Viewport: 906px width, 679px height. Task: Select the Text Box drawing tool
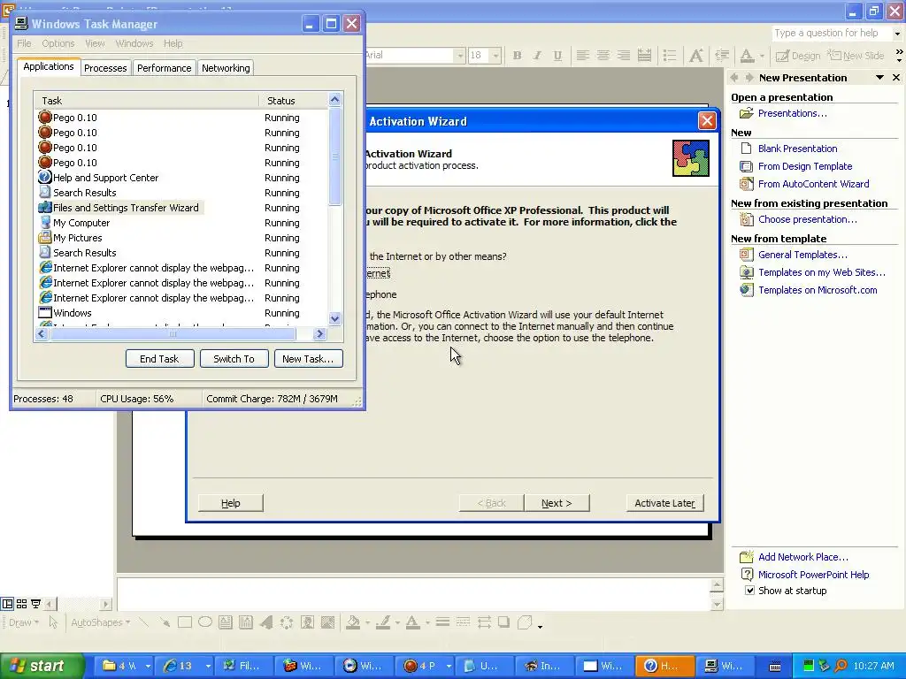226,622
